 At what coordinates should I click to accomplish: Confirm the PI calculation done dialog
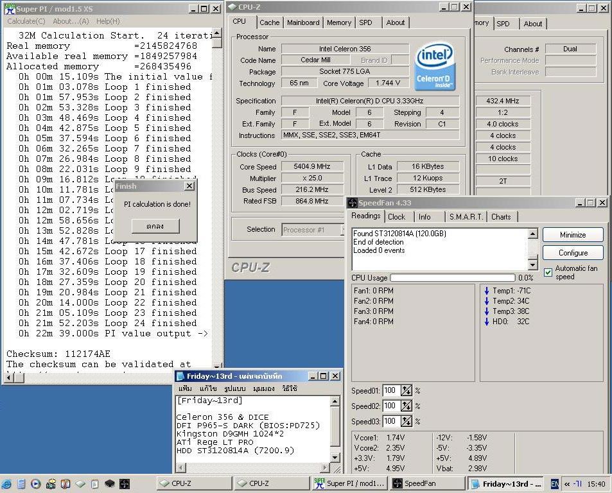click(x=155, y=226)
